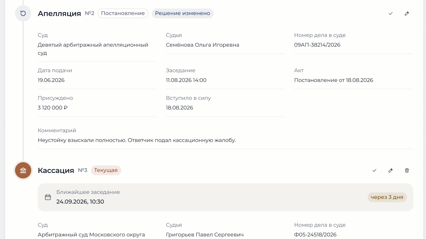The width and height of the screenshot is (426, 239).
Task: Click the Комментарий field label
Action: pos(57,130)
